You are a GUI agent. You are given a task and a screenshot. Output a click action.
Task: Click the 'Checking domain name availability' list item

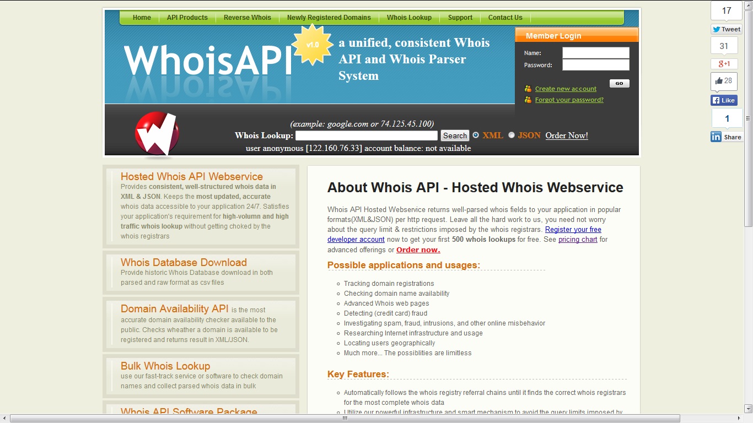click(397, 294)
